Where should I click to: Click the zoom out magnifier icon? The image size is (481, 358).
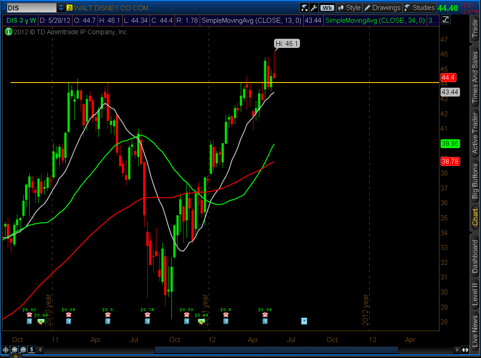tap(23, 350)
